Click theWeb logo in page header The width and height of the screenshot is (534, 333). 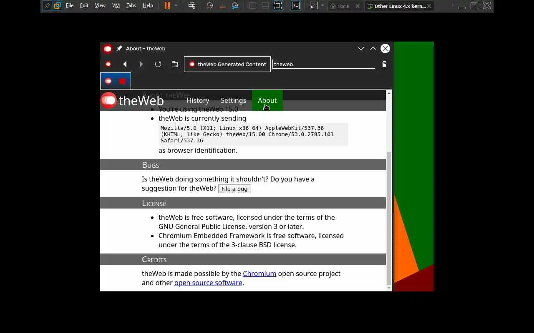(x=132, y=100)
